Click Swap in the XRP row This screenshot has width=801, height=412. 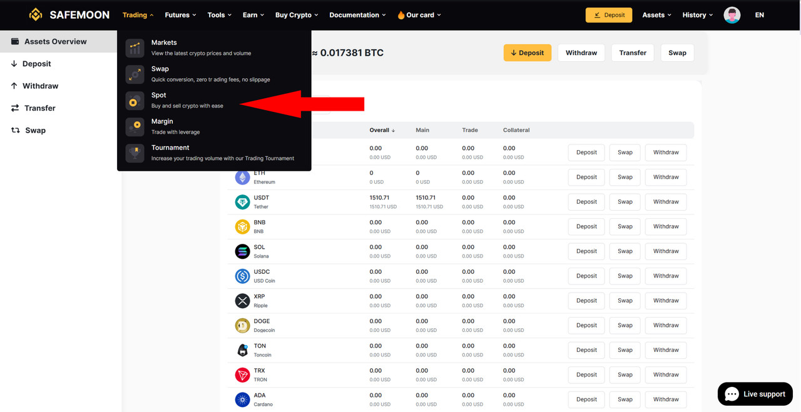coord(625,301)
